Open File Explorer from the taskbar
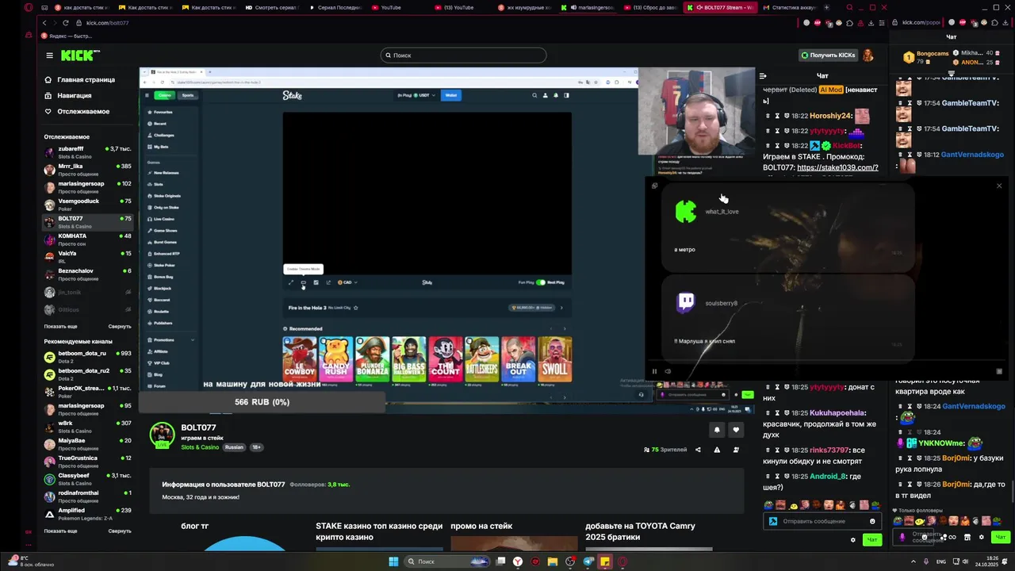 (553, 561)
